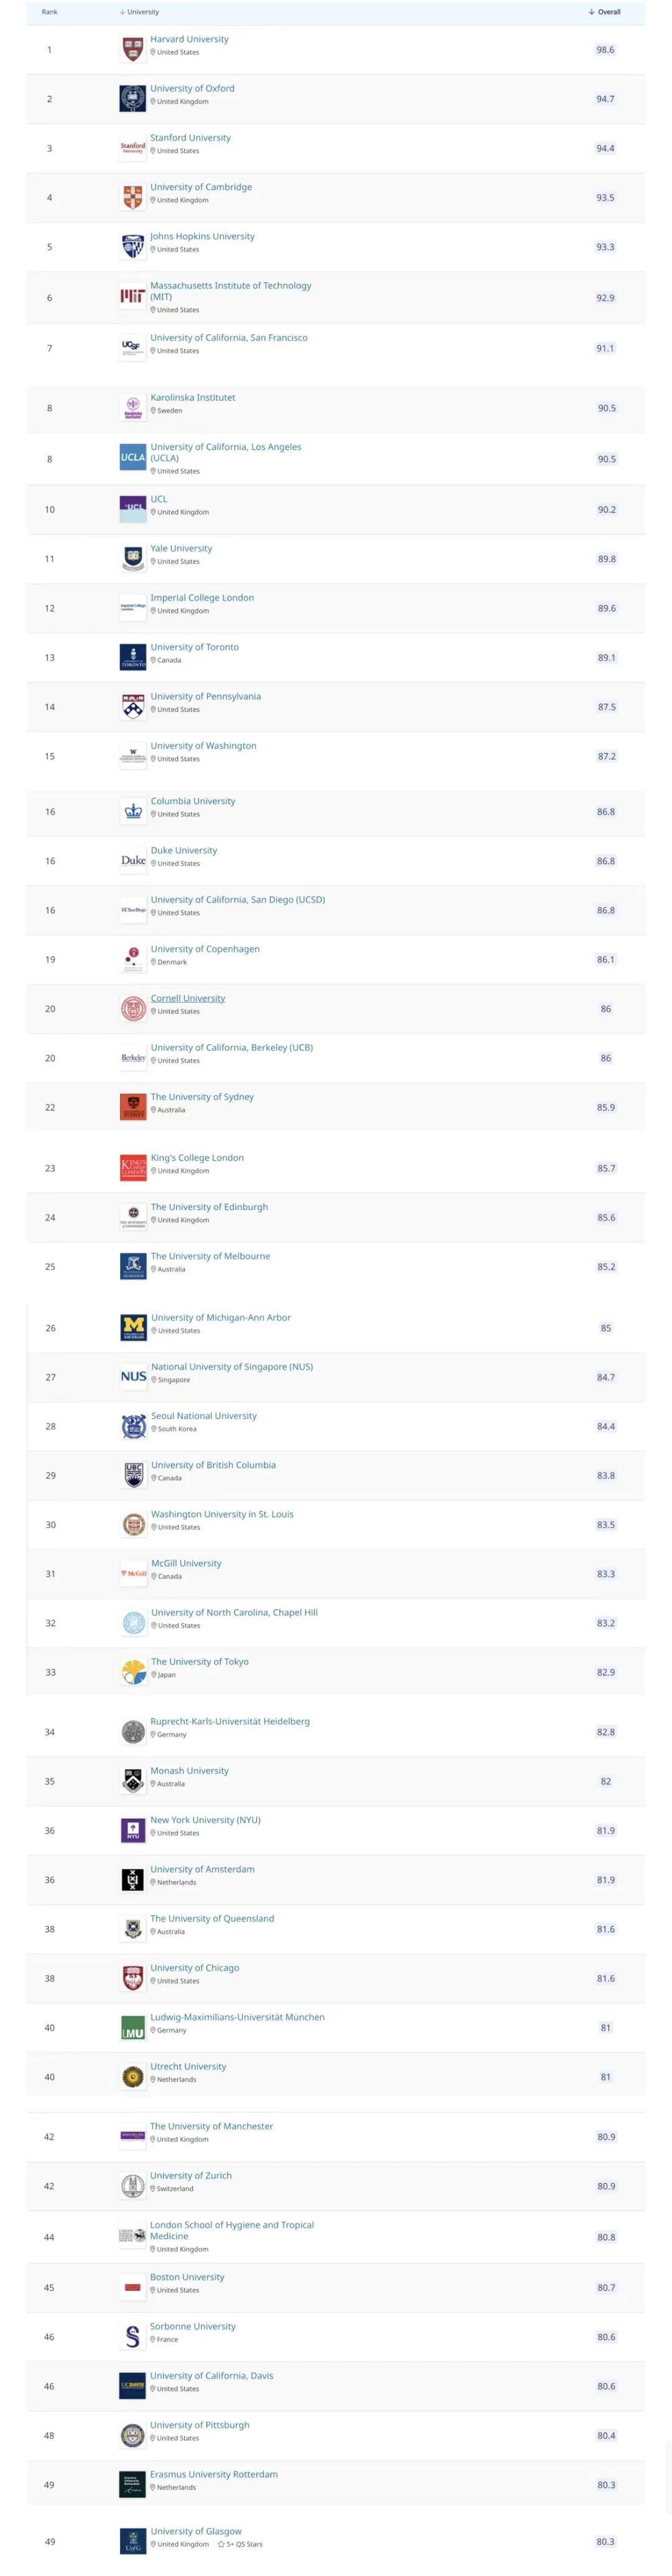Open the Cornell University link
Image resolution: width=672 pixels, height=2576 pixels.
pos(188,998)
